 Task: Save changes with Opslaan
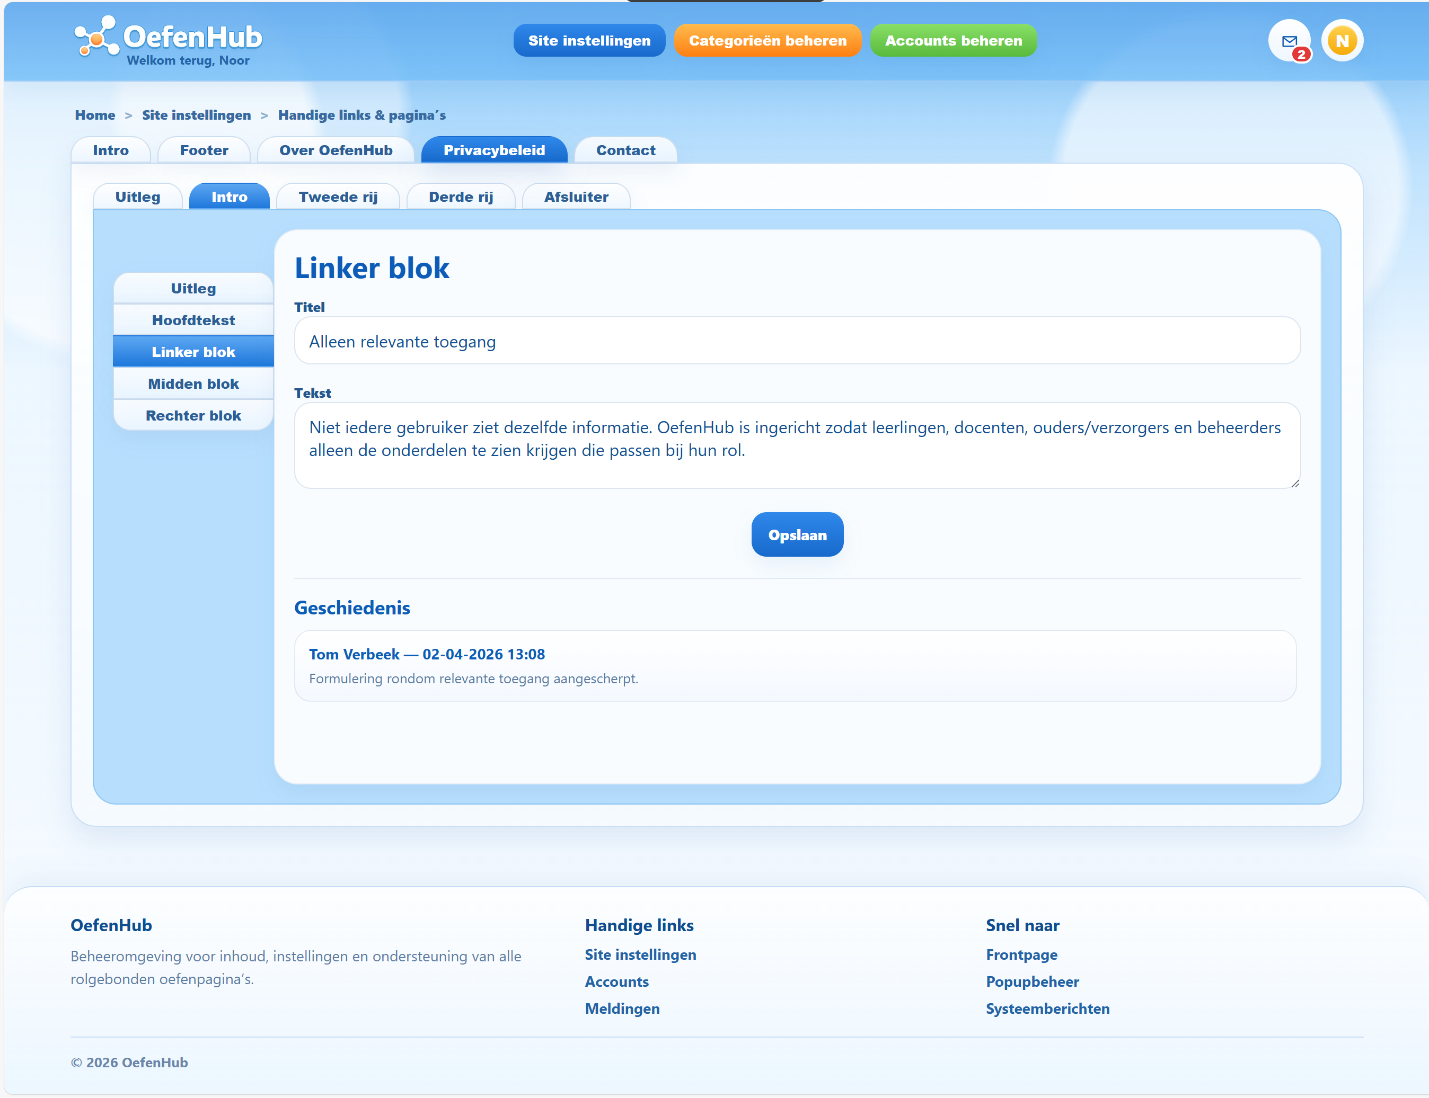[797, 535]
